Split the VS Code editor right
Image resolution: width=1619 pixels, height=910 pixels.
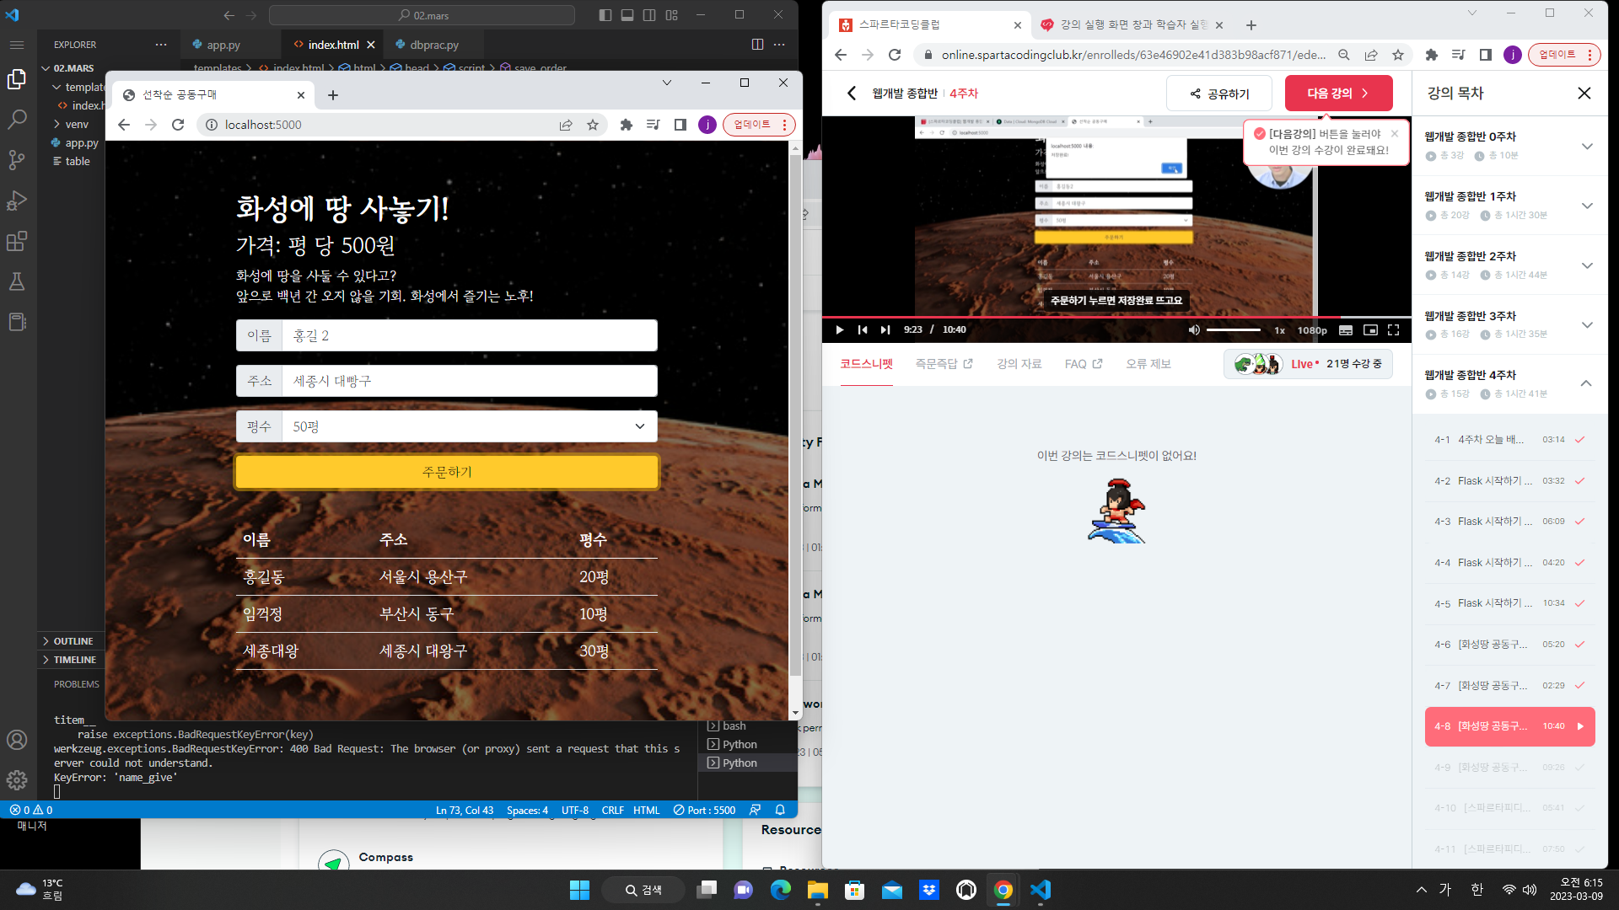[x=757, y=45]
